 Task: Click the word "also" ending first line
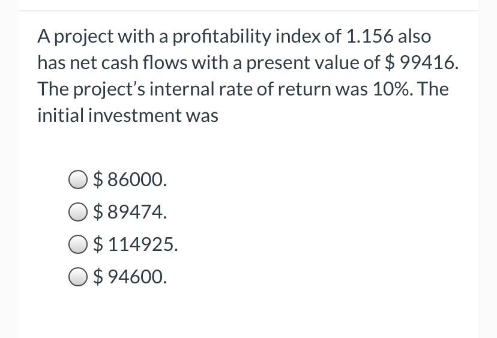click(414, 36)
